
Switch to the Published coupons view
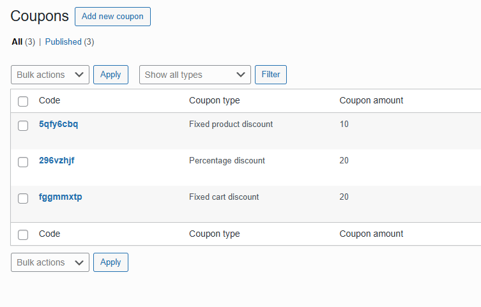pos(63,42)
